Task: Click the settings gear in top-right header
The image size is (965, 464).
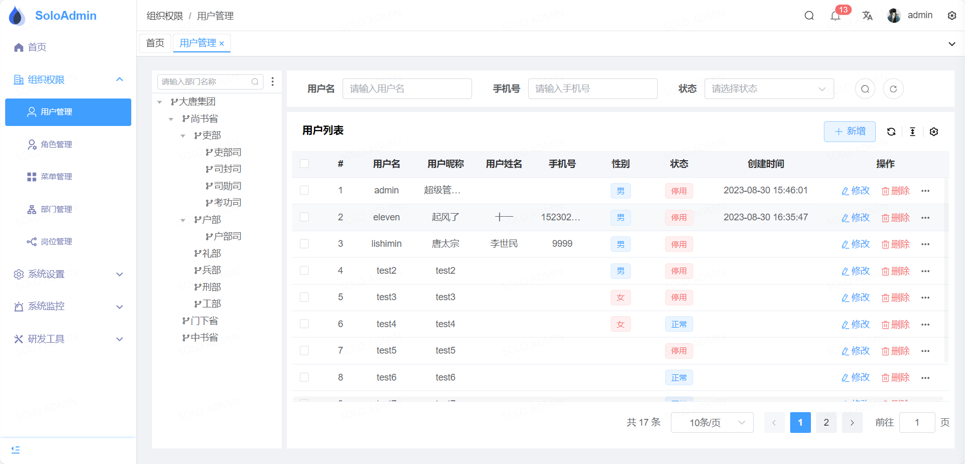Action: [x=952, y=16]
